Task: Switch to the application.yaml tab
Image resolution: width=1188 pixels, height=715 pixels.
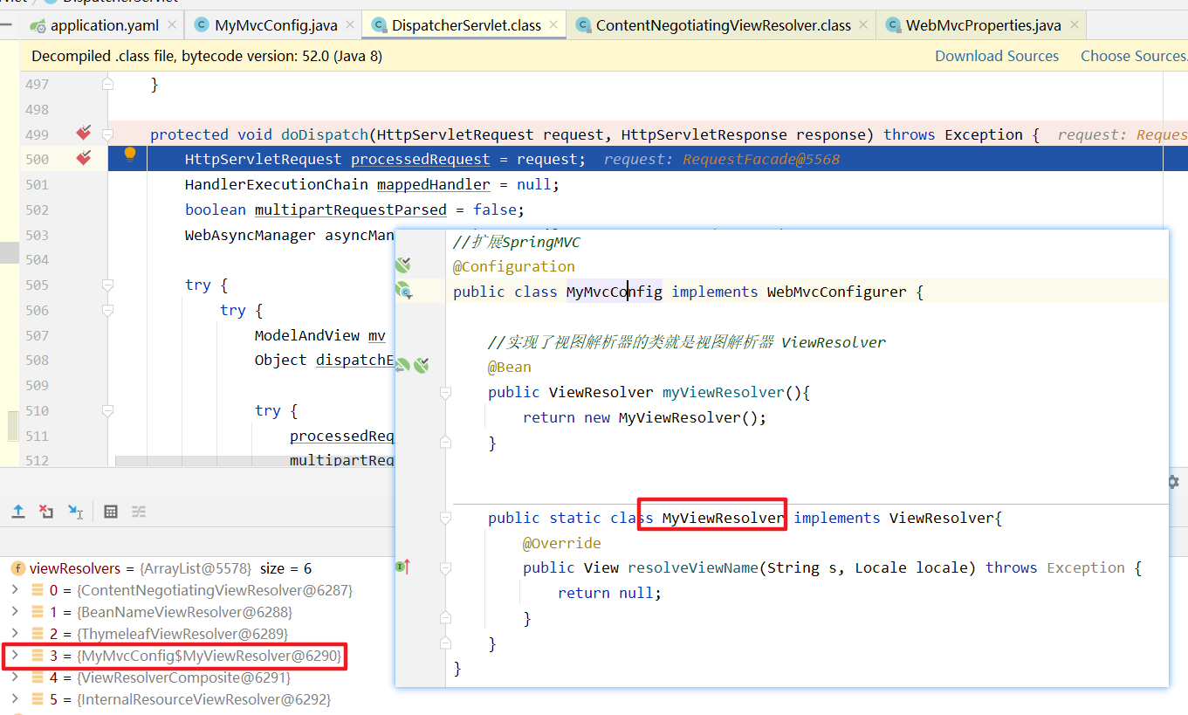Action: click(104, 25)
